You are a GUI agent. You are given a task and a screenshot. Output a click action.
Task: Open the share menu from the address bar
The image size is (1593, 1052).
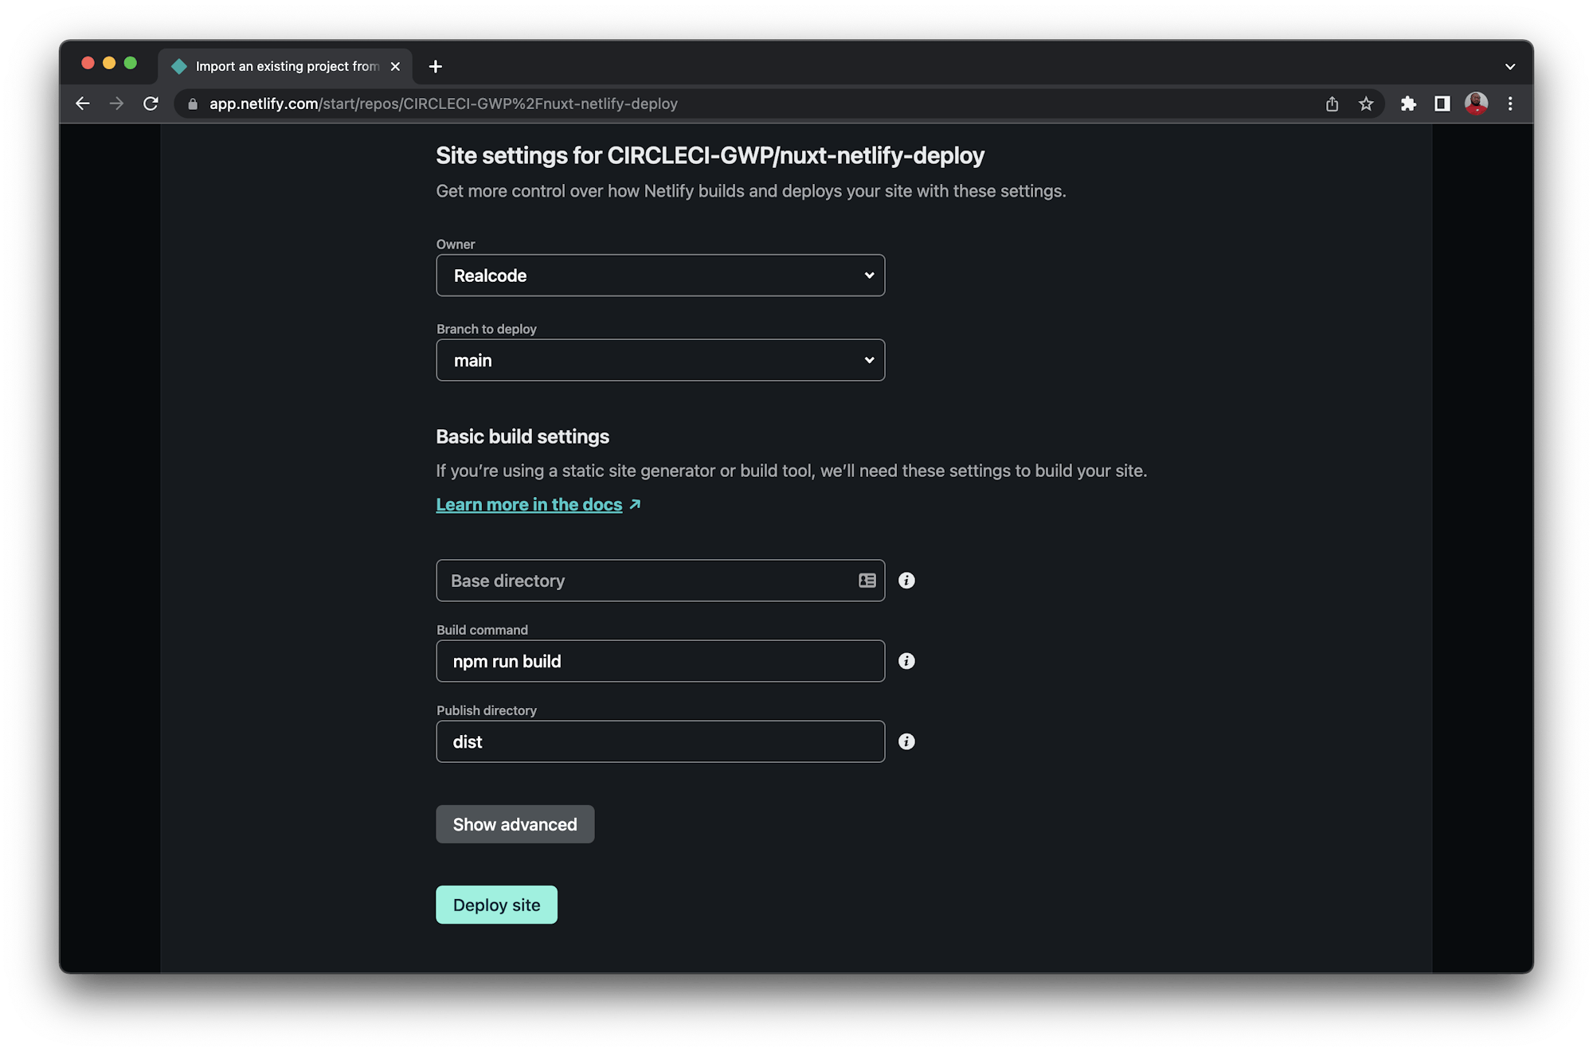click(1332, 104)
